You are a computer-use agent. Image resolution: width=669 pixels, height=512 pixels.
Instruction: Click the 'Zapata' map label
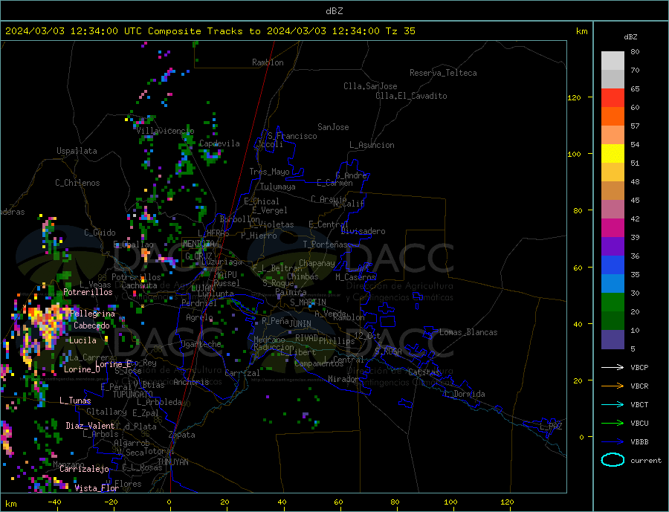pyautogui.click(x=182, y=435)
